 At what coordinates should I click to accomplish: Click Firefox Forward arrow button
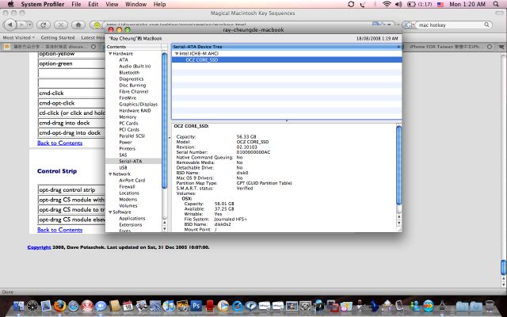click(x=21, y=25)
